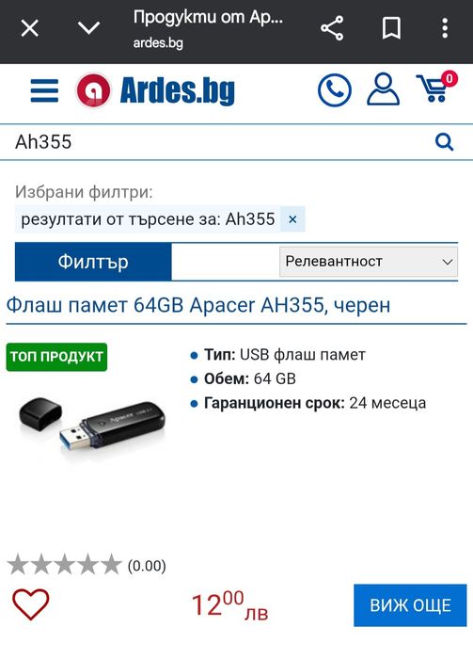Tap the phone contact icon
The height and width of the screenshot is (659, 473).
coord(335,90)
